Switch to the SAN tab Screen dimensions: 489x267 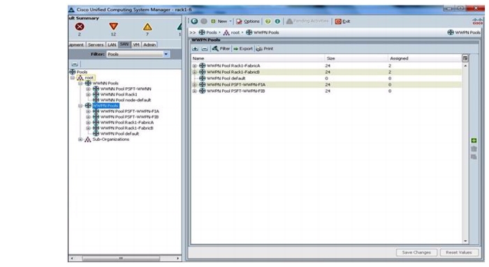[124, 45]
